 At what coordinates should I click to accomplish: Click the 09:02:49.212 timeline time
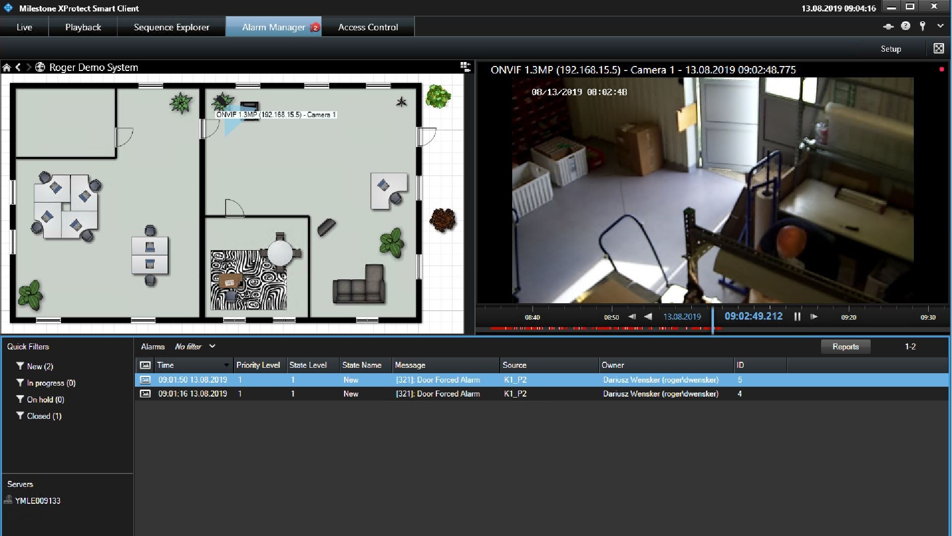click(753, 316)
